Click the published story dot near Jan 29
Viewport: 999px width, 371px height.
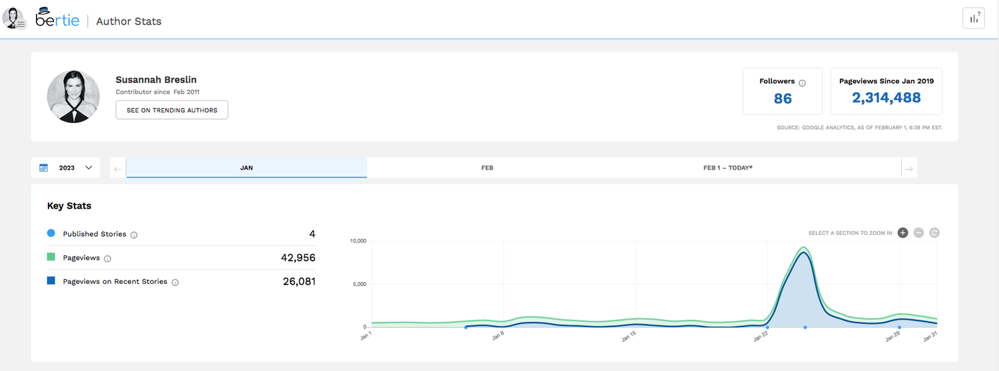click(899, 327)
